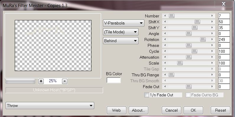Click the Shift Y value field
This screenshot has height=117, width=235.
224,28
